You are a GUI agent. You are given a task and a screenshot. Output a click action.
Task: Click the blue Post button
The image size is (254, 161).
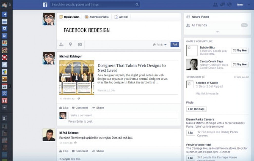(x=175, y=44)
